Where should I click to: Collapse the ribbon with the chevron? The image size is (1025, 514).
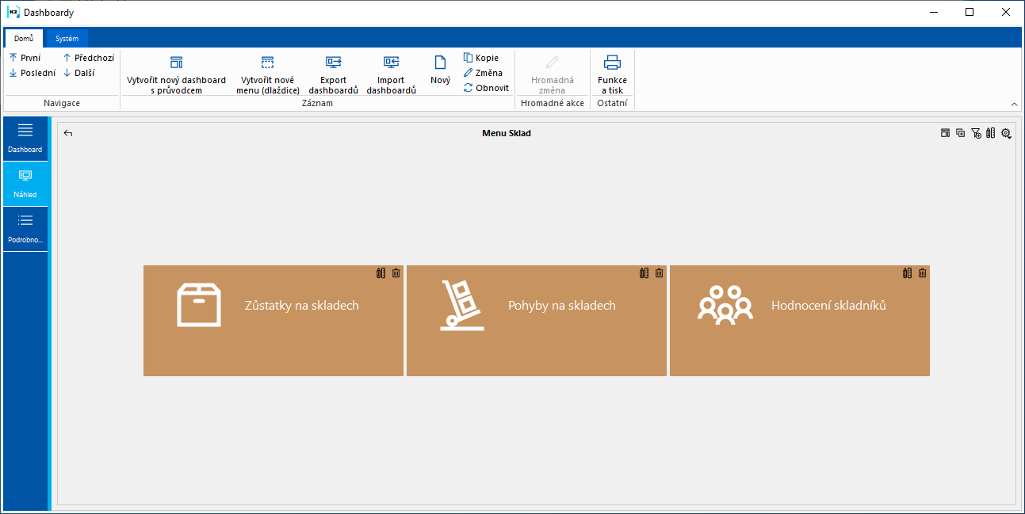pyautogui.click(x=1014, y=105)
